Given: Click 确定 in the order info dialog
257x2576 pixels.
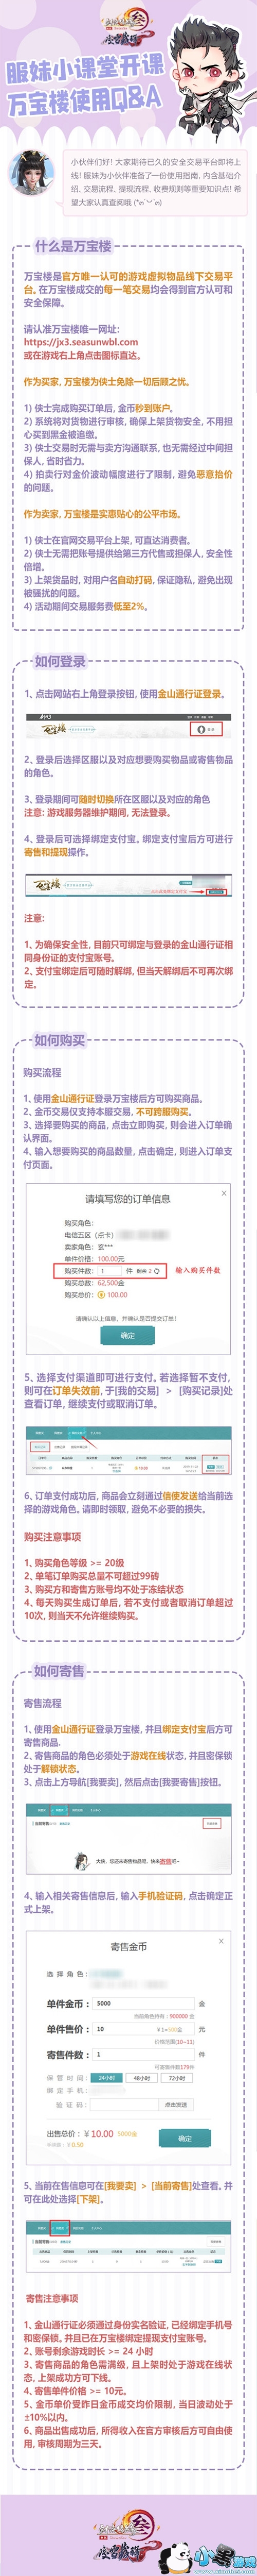Looking at the screenshot, I should [x=127, y=1335].
